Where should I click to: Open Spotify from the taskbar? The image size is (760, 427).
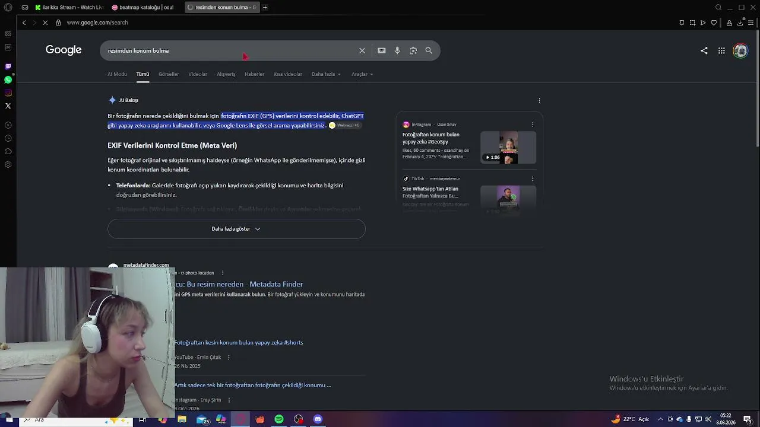click(x=279, y=419)
